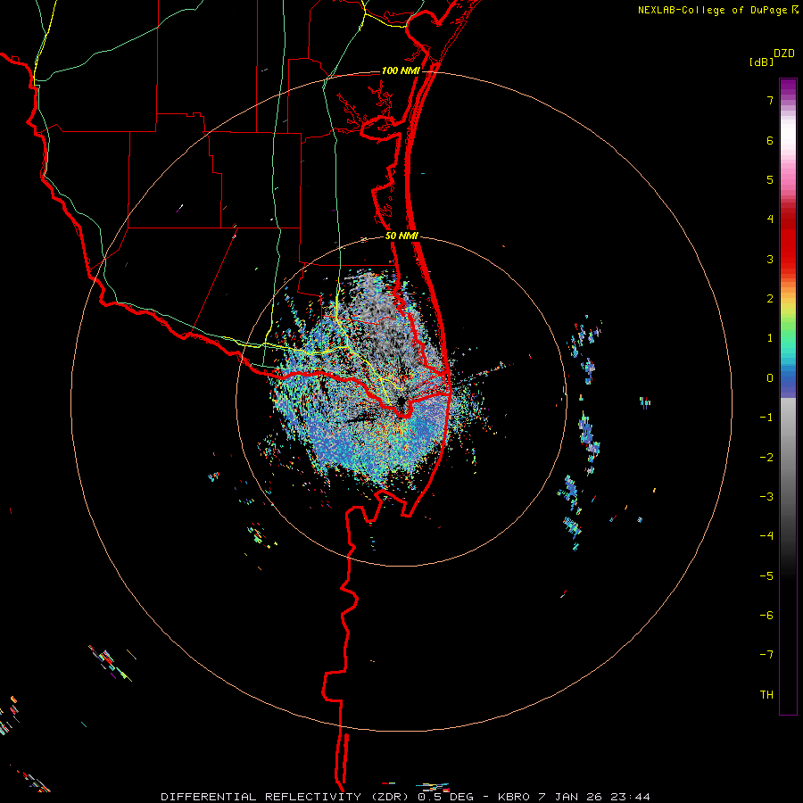This screenshot has height=803, width=803.
Task: Click the 0 value on the color scale
Action: tap(770, 378)
